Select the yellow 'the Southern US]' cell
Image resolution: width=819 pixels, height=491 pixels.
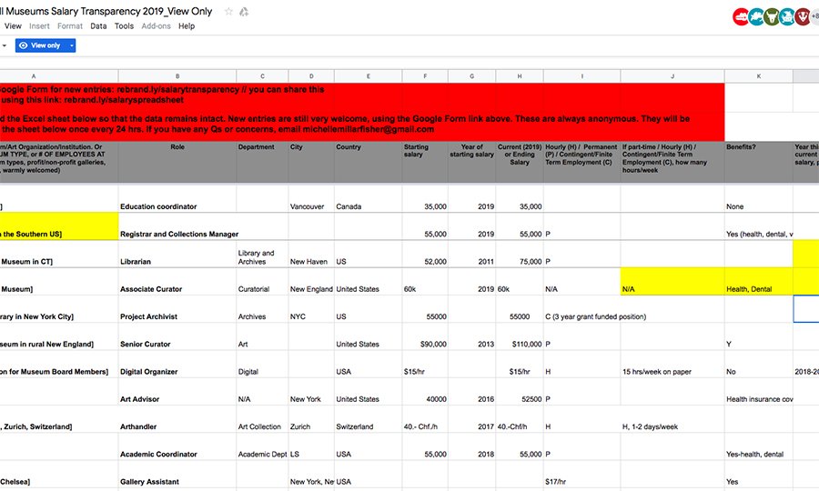pos(59,225)
